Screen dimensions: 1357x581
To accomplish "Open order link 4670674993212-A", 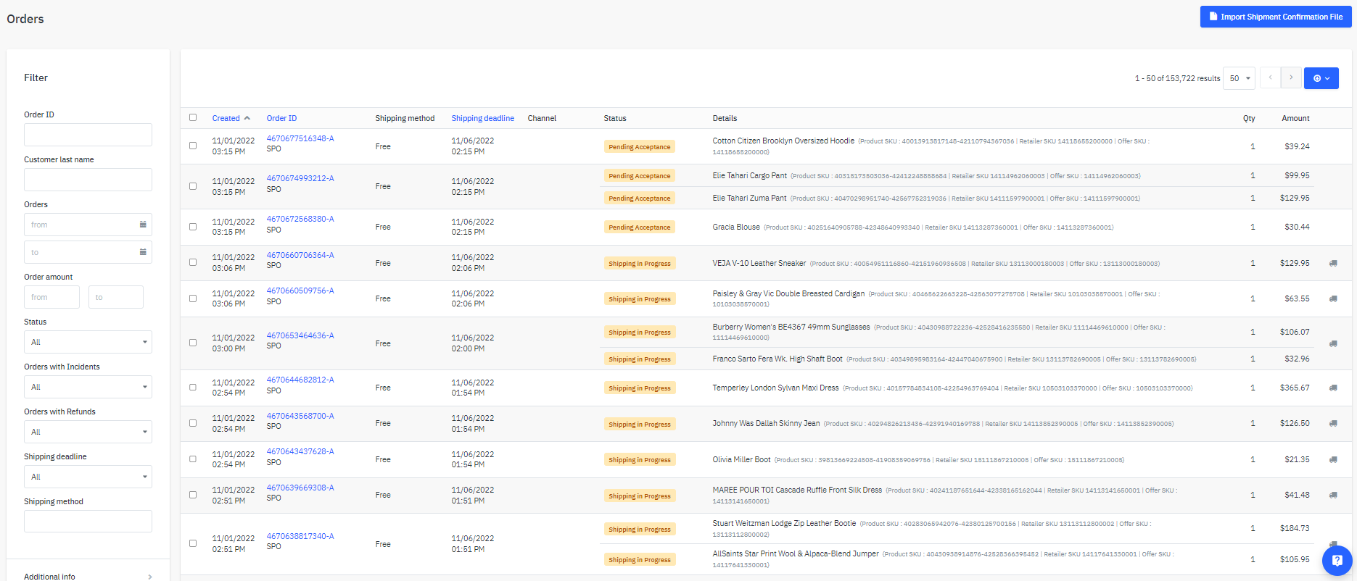I will (x=300, y=178).
